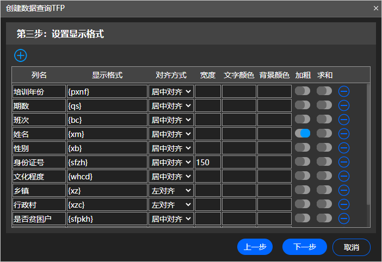Click the 对齐方式 column header

click(x=171, y=75)
